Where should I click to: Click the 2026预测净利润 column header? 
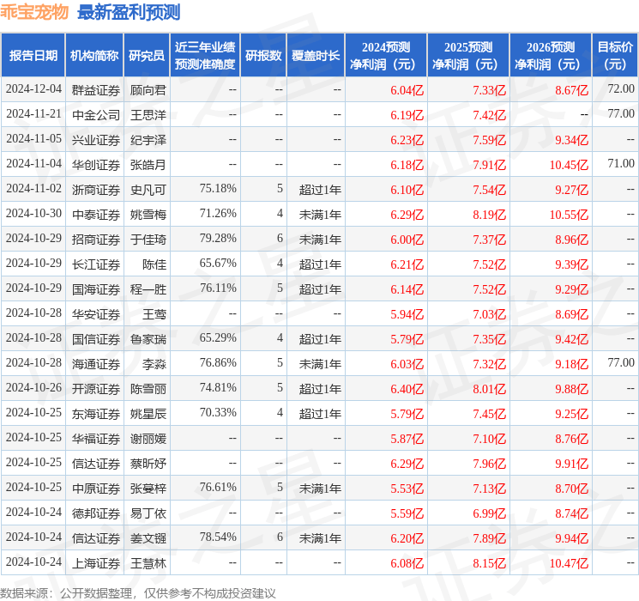pyautogui.click(x=551, y=56)
